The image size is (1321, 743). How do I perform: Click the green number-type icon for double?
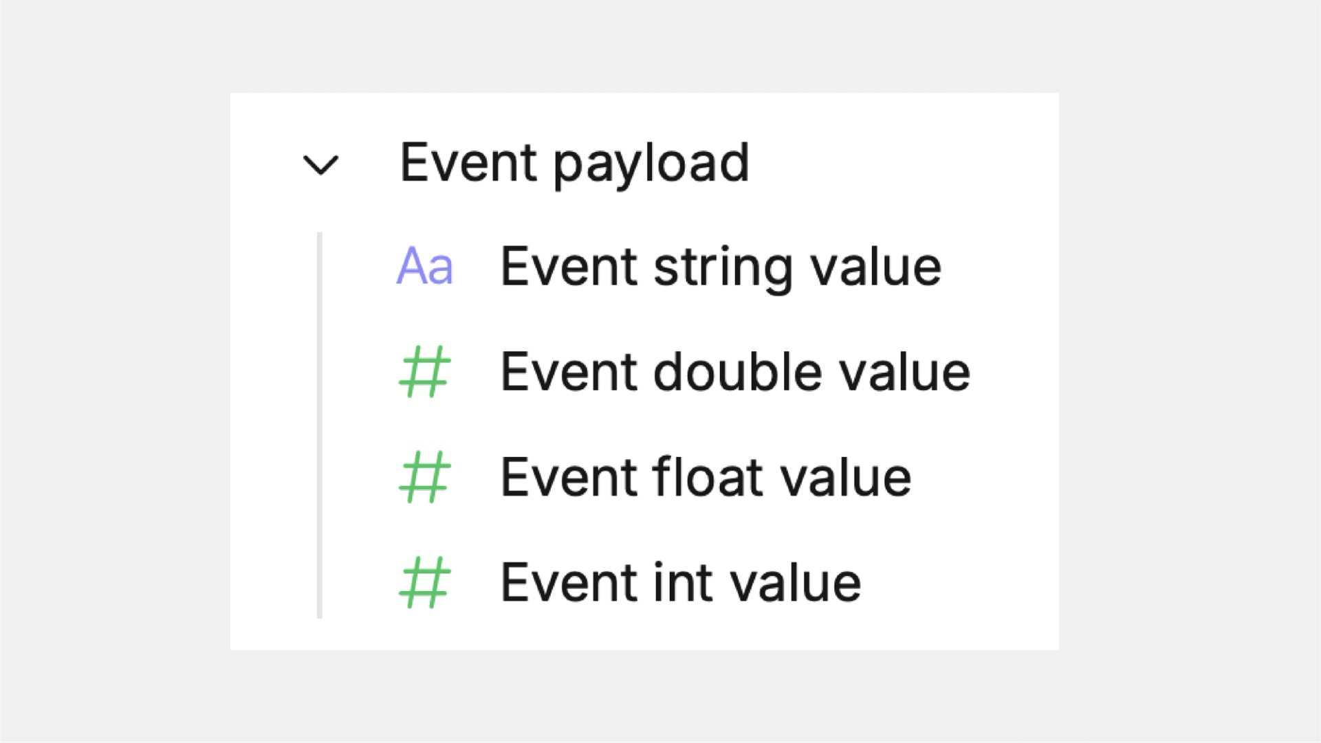424,372
